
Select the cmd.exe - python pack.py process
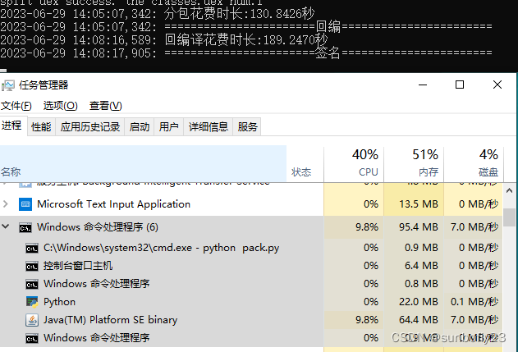click(251, 248)
